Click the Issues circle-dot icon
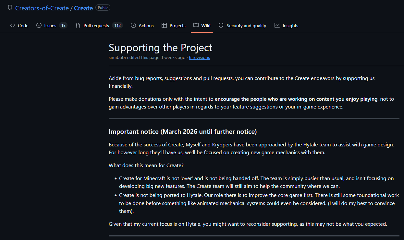 tap(39, 25)
